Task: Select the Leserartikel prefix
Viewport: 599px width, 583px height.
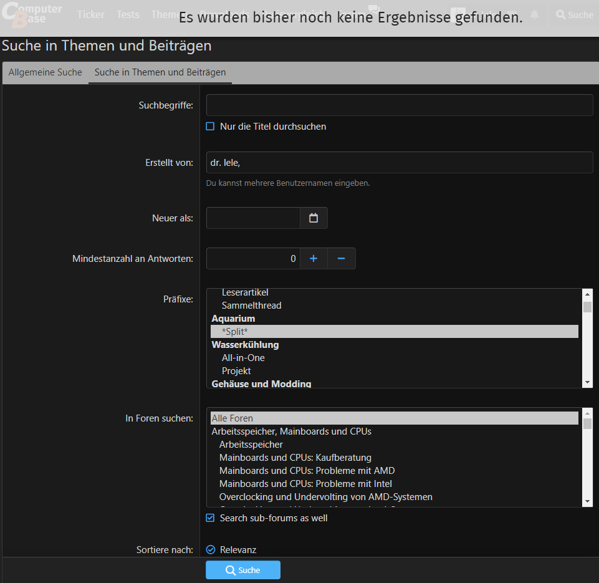Action: (394, 292)
